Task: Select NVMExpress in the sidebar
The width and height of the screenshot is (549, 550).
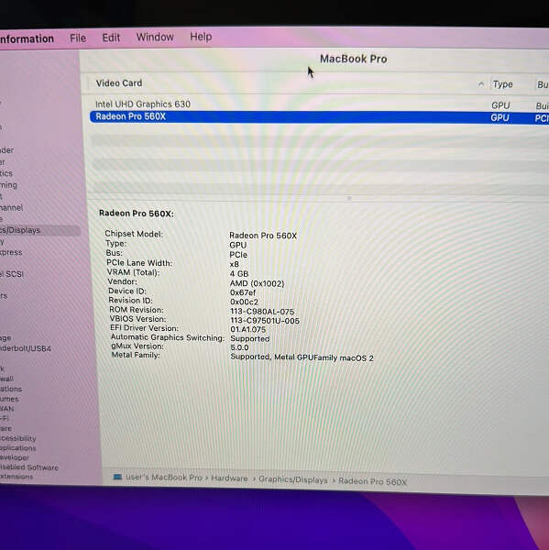Action: click(11, 252)
